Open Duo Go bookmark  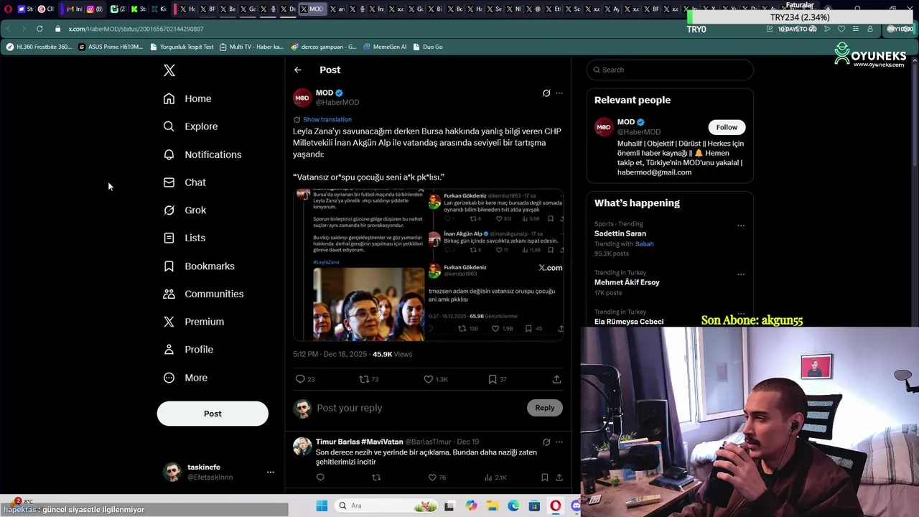(427, 47)
